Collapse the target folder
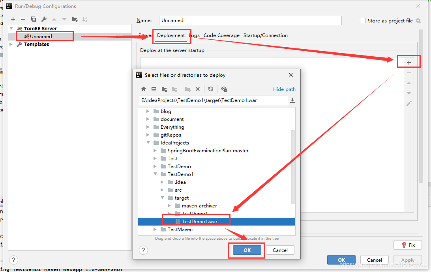This screenshot has height=272, width=431. 163,198
